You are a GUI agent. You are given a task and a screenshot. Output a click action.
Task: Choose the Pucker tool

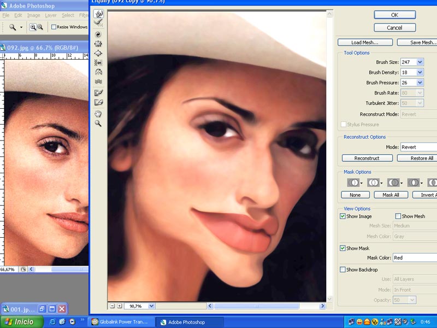click(98, 44)
